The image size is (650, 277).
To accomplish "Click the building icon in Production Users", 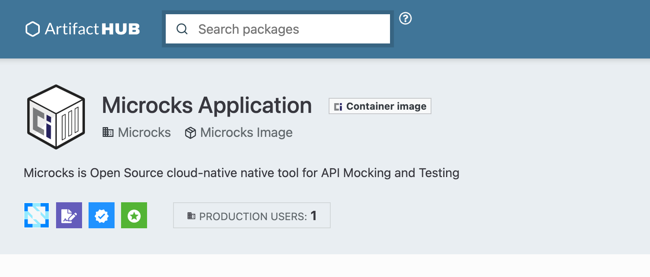I will (x=191, y=216).
